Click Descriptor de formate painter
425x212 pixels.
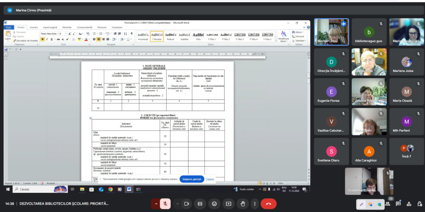tap(25, 40)
